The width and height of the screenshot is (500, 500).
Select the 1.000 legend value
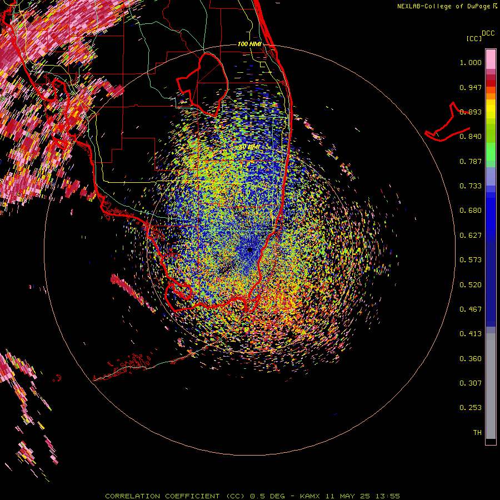tap(471, 62)
